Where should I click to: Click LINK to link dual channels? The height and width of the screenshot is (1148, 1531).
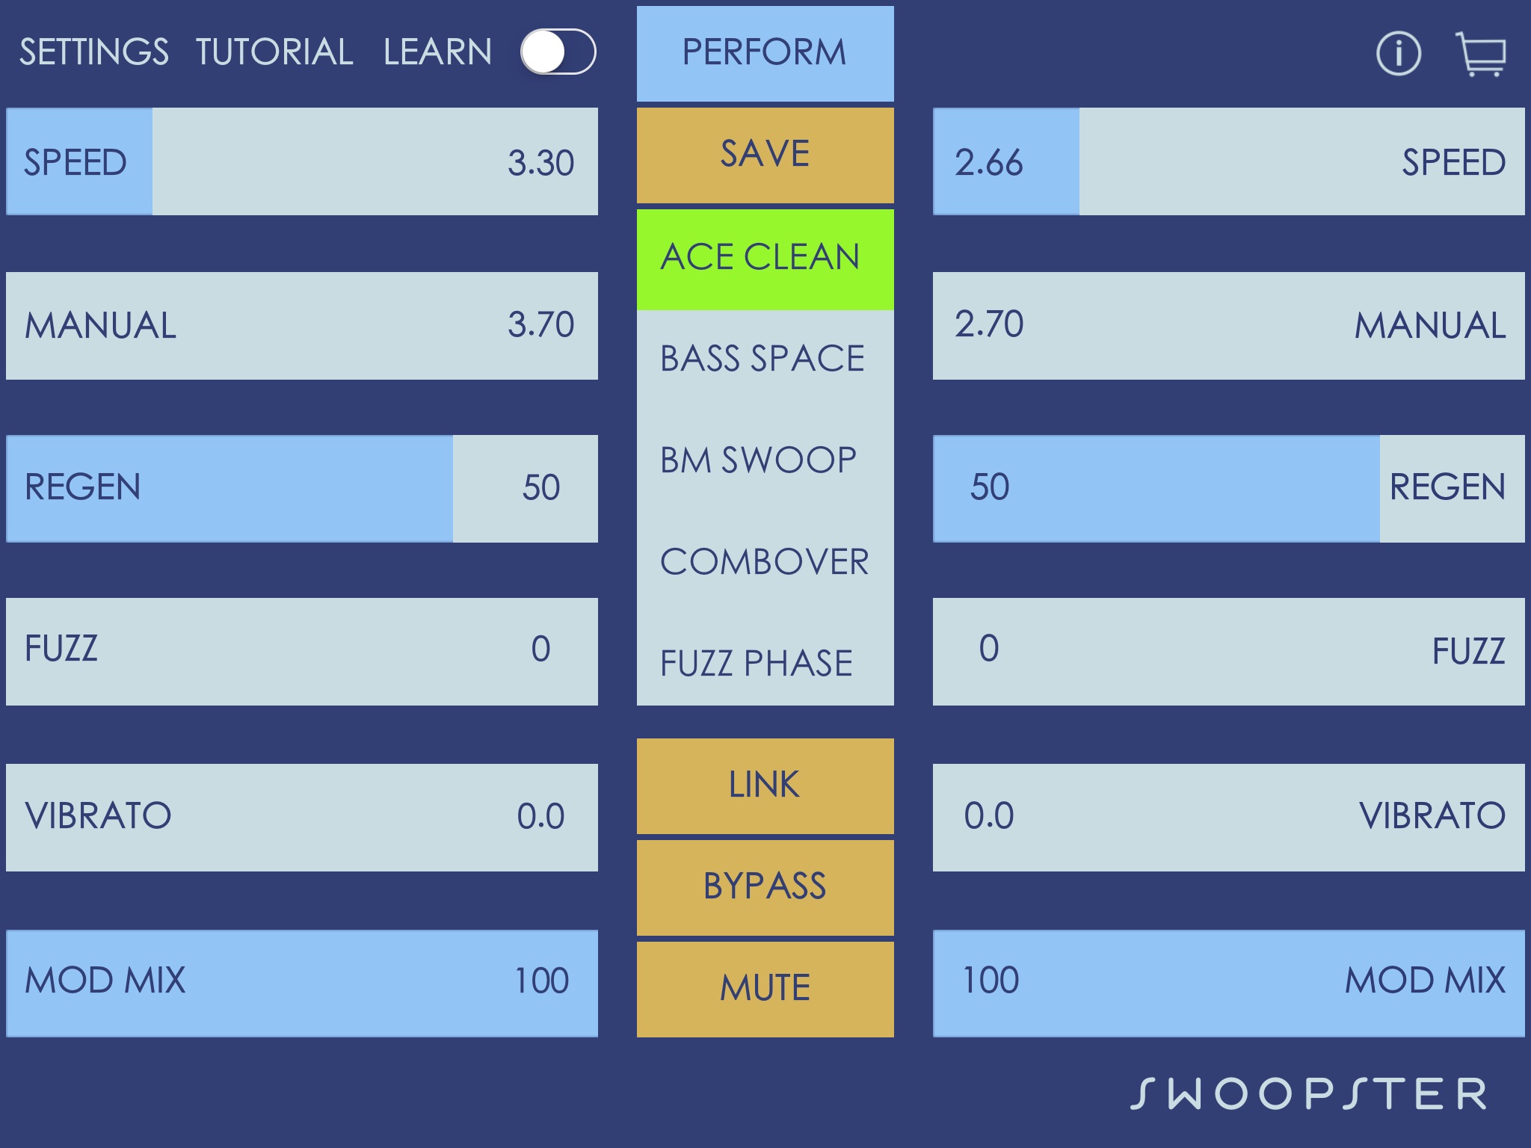[763, 786]
